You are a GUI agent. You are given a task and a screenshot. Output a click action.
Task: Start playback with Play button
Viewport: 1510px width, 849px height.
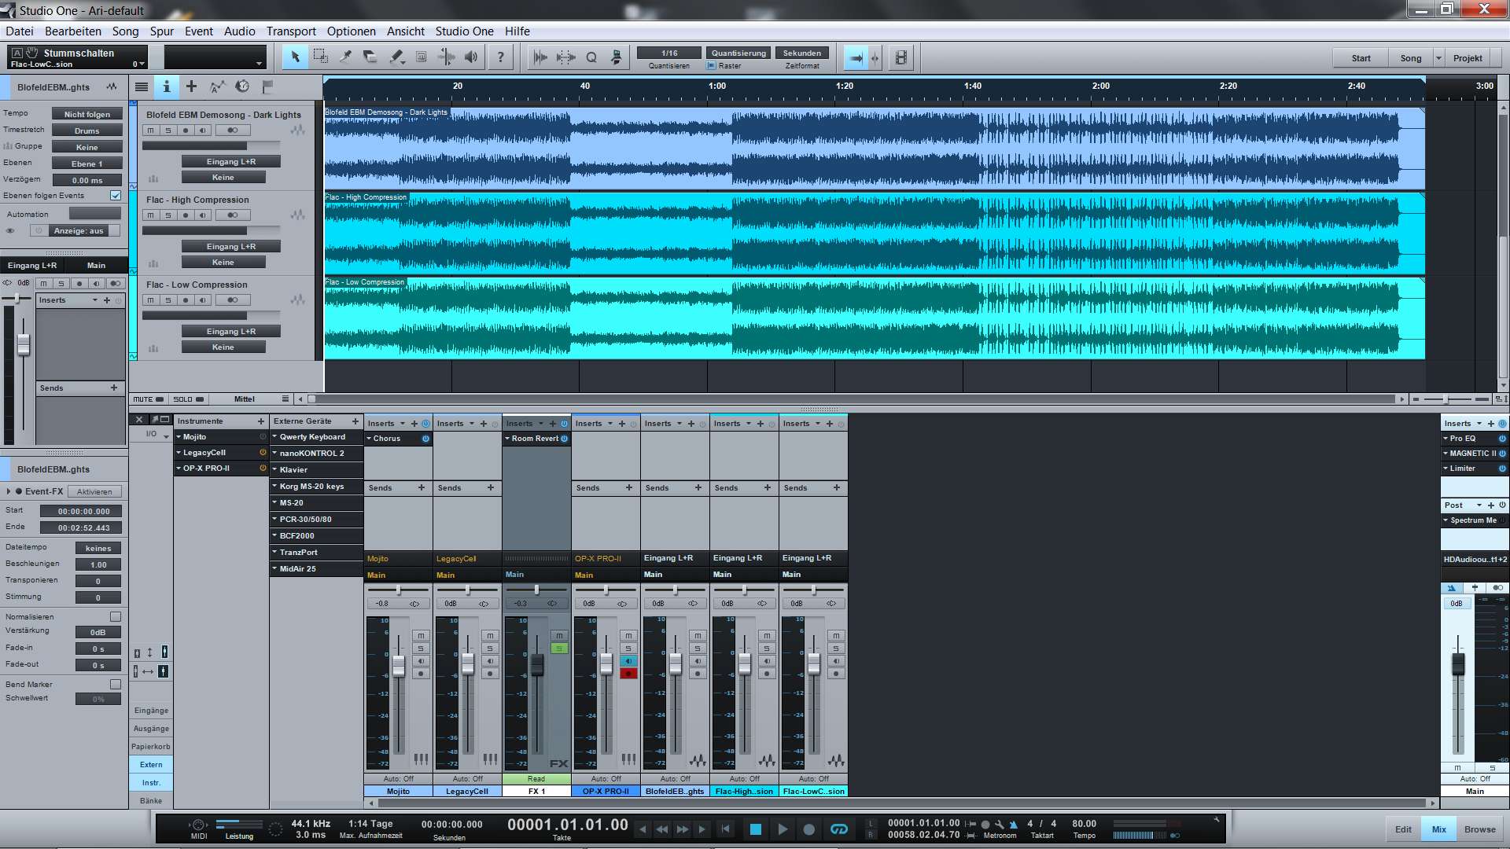tap(783, 829)
